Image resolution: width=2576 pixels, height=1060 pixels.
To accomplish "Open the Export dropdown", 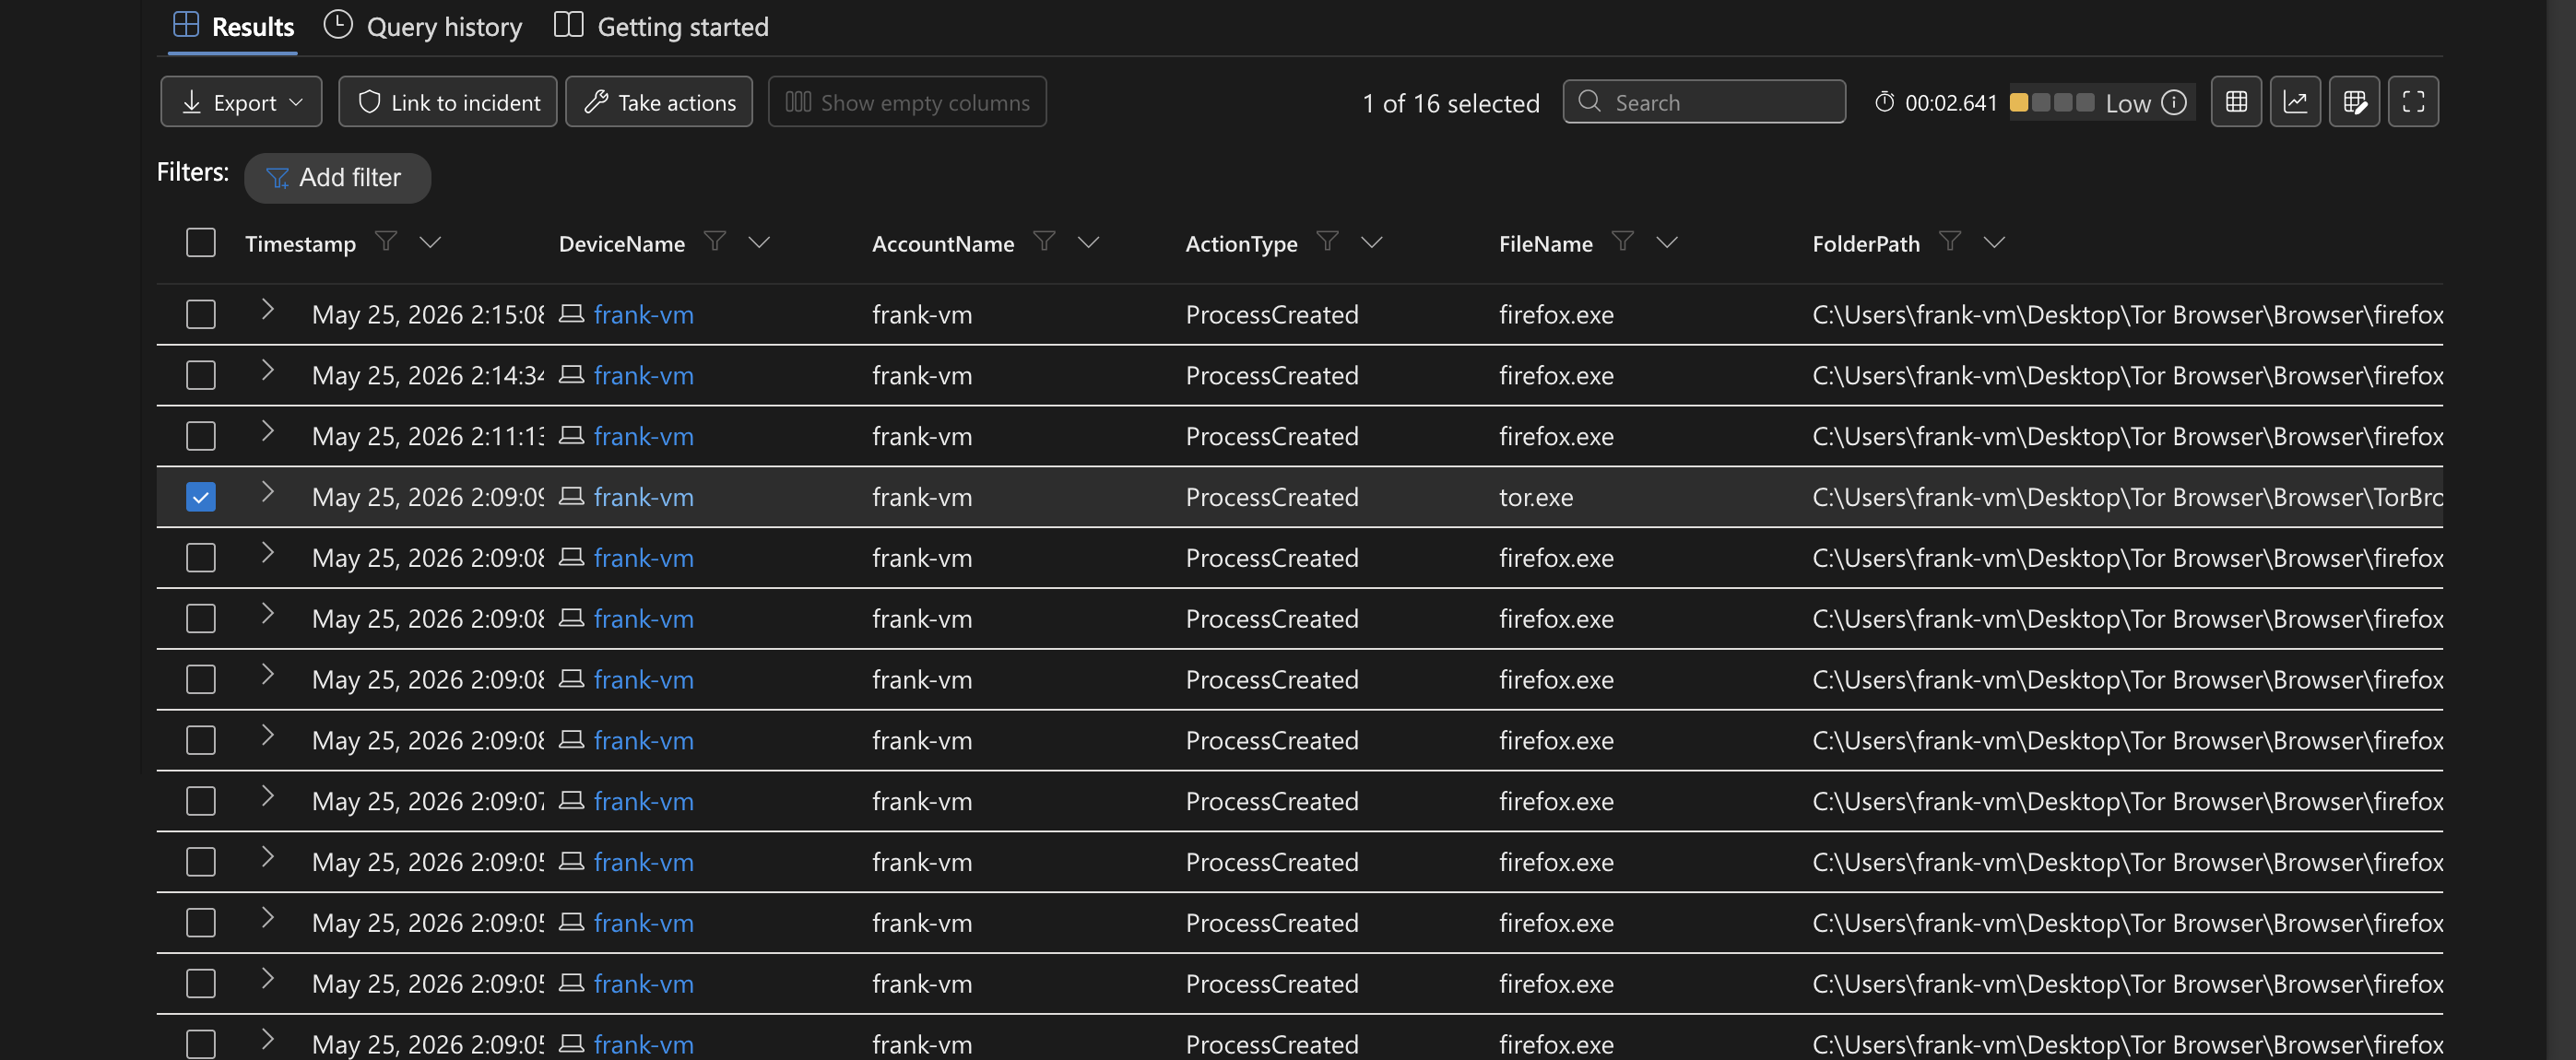I will tap(241, 102).
